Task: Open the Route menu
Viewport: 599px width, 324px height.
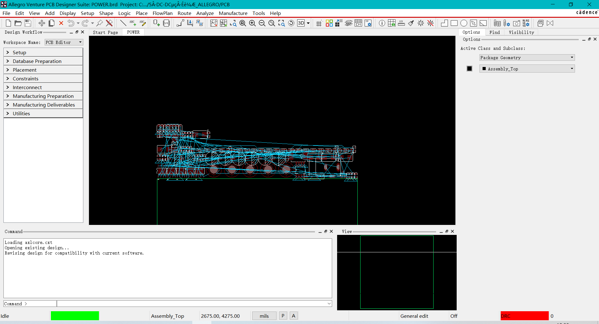Action: [184, 13]
